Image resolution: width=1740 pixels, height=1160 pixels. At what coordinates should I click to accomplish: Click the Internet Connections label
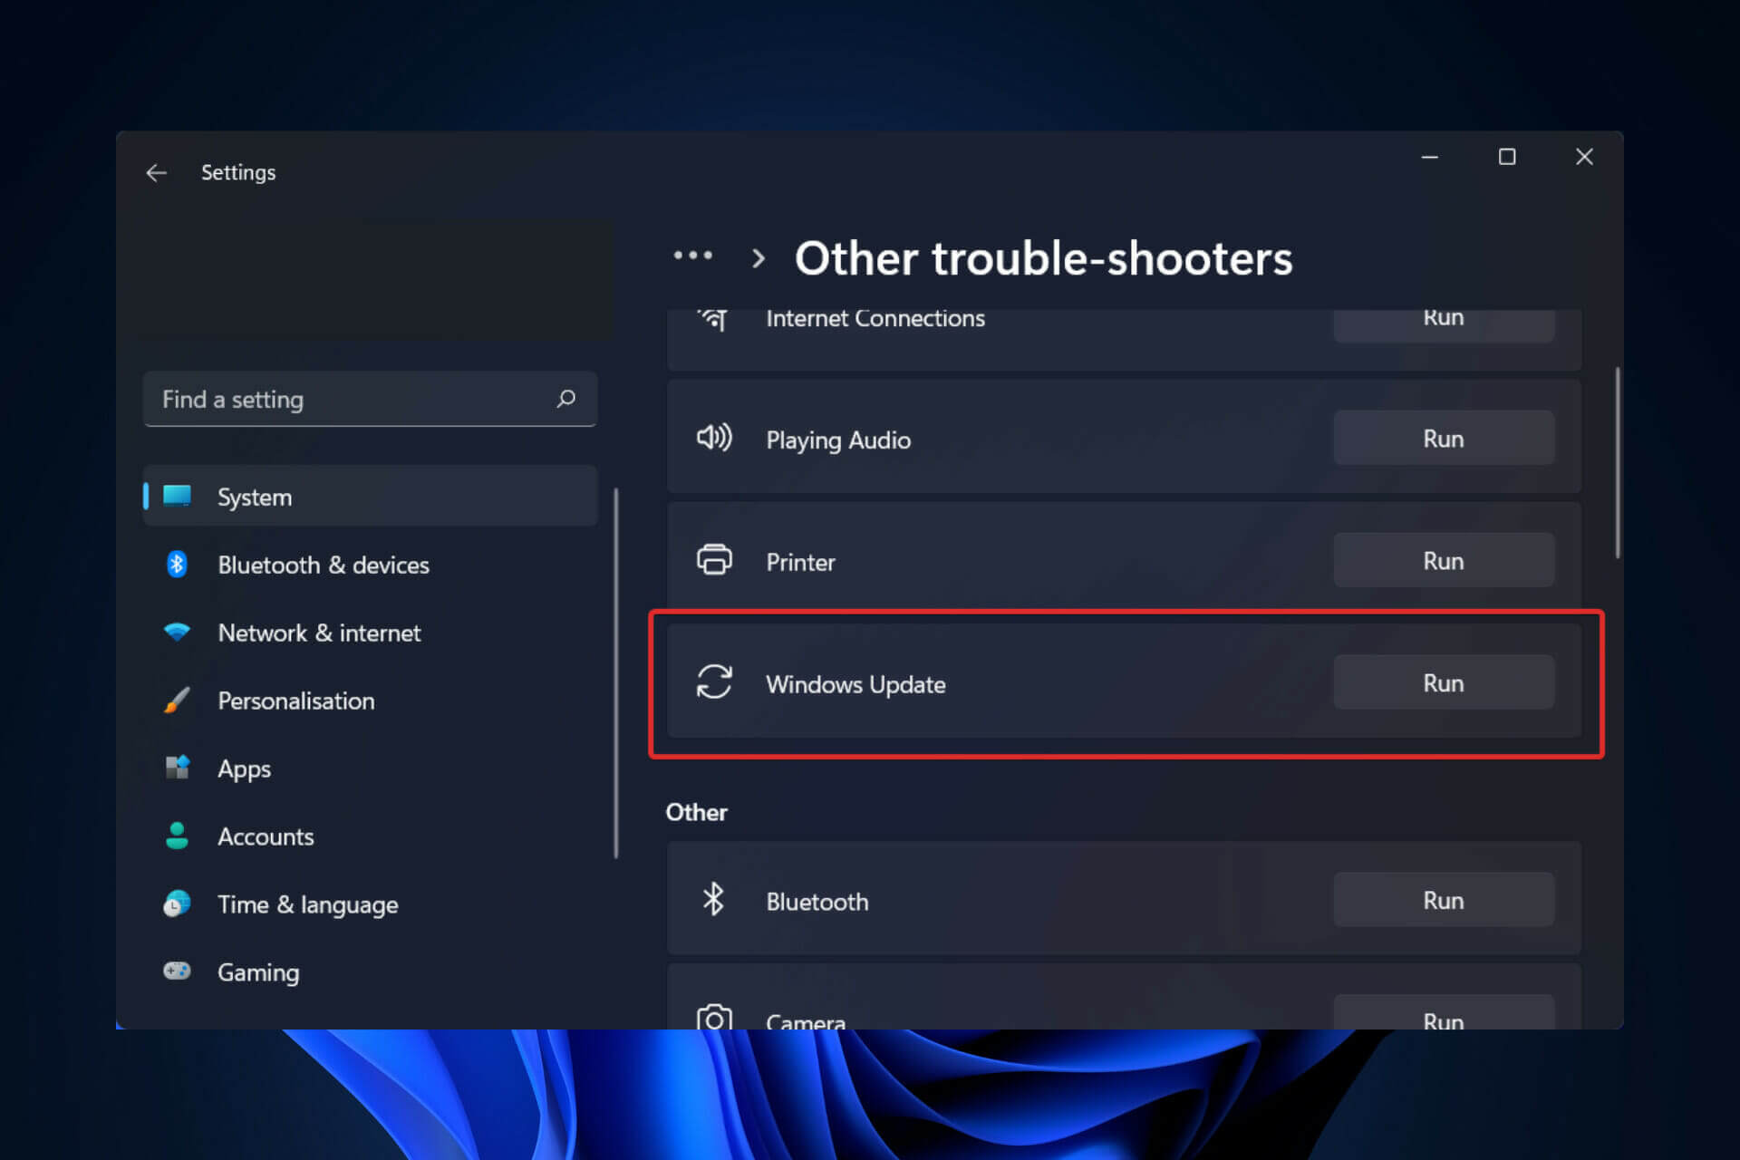875,319
